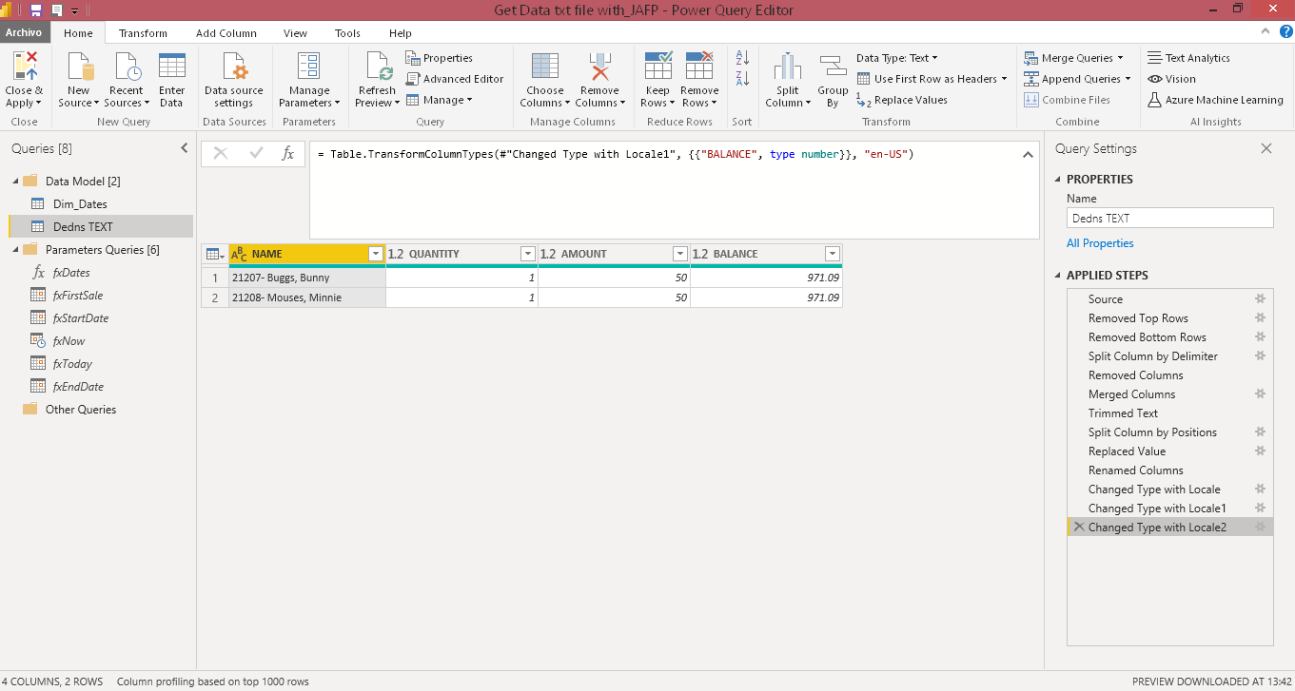
Task: Open the Add Column ribbon tab
Action: (x=226, y=33)
